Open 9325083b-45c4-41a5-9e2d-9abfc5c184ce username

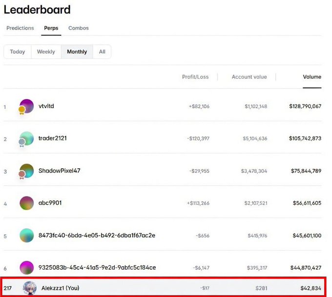(97, 268)
